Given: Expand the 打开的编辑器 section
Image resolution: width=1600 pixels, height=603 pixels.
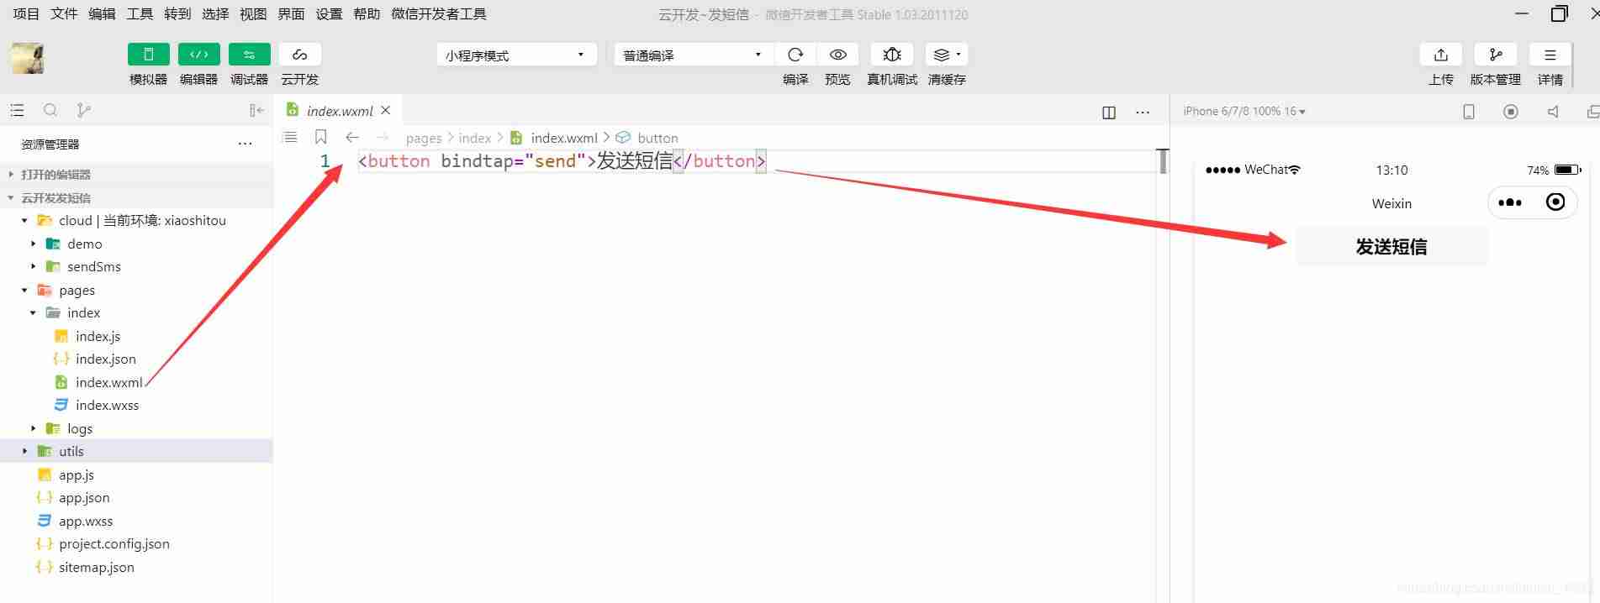Looking at the screenshot, I should tap(136, 175).
